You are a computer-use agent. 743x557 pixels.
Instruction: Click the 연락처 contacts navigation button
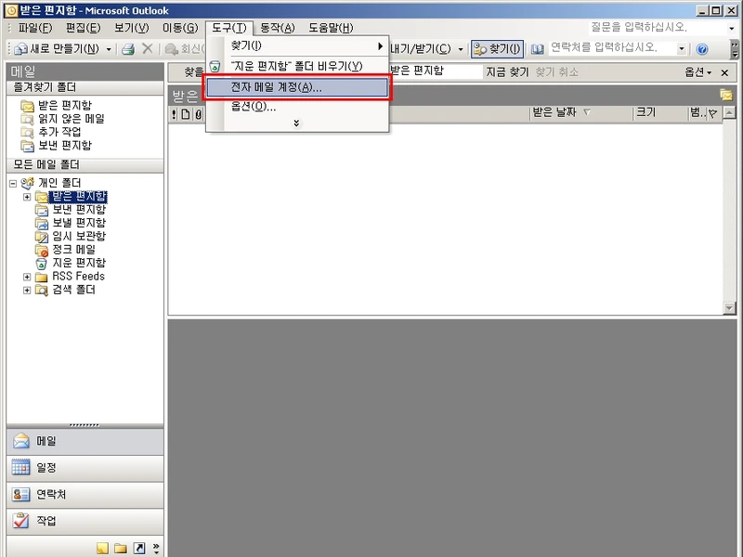click(x=85, y=495)
